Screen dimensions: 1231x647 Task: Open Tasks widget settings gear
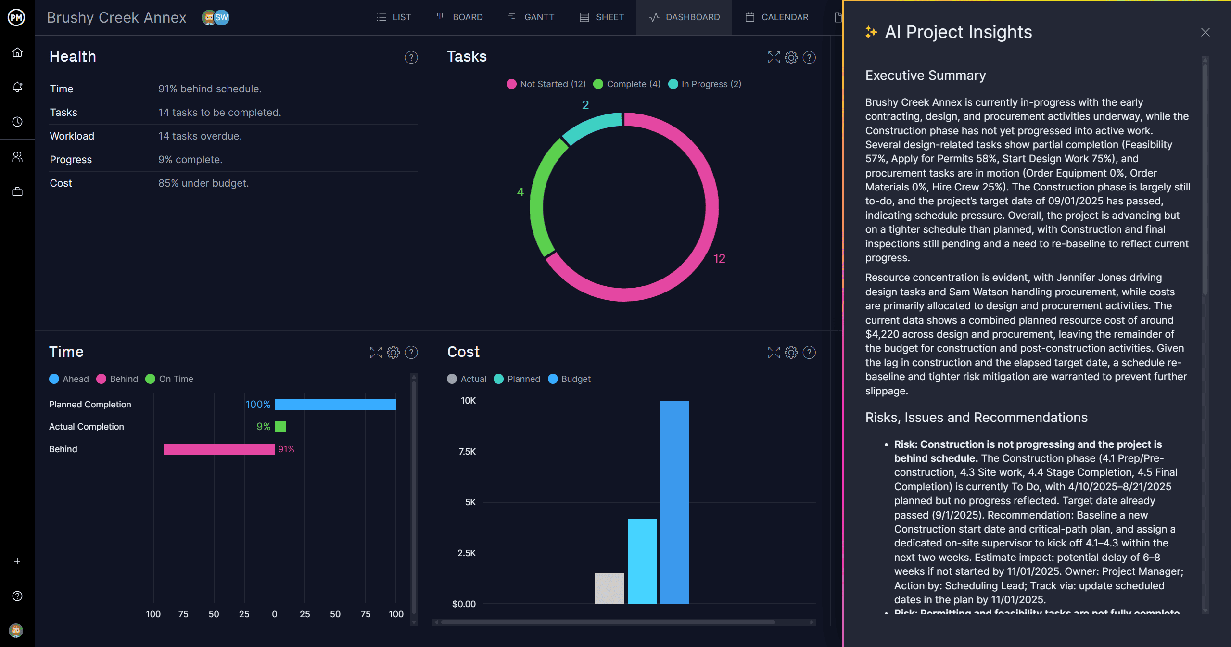791,58
